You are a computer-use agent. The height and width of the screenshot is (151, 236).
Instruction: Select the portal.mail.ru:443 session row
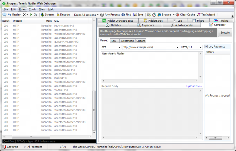(47, 70)
